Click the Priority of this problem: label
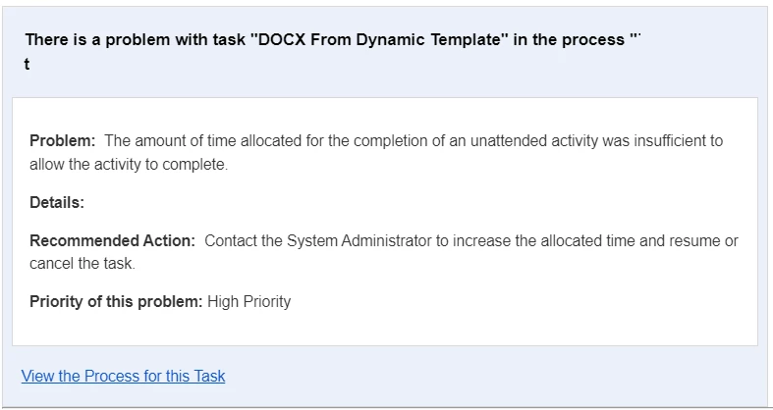 point(116,301)
